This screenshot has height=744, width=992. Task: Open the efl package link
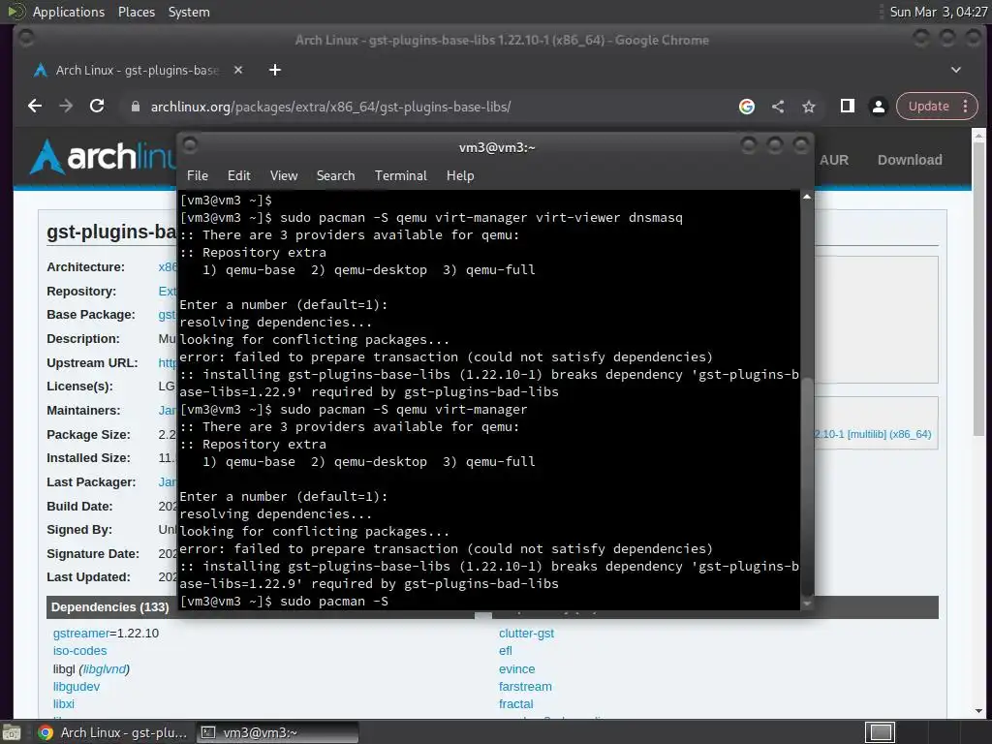[506, 651]
